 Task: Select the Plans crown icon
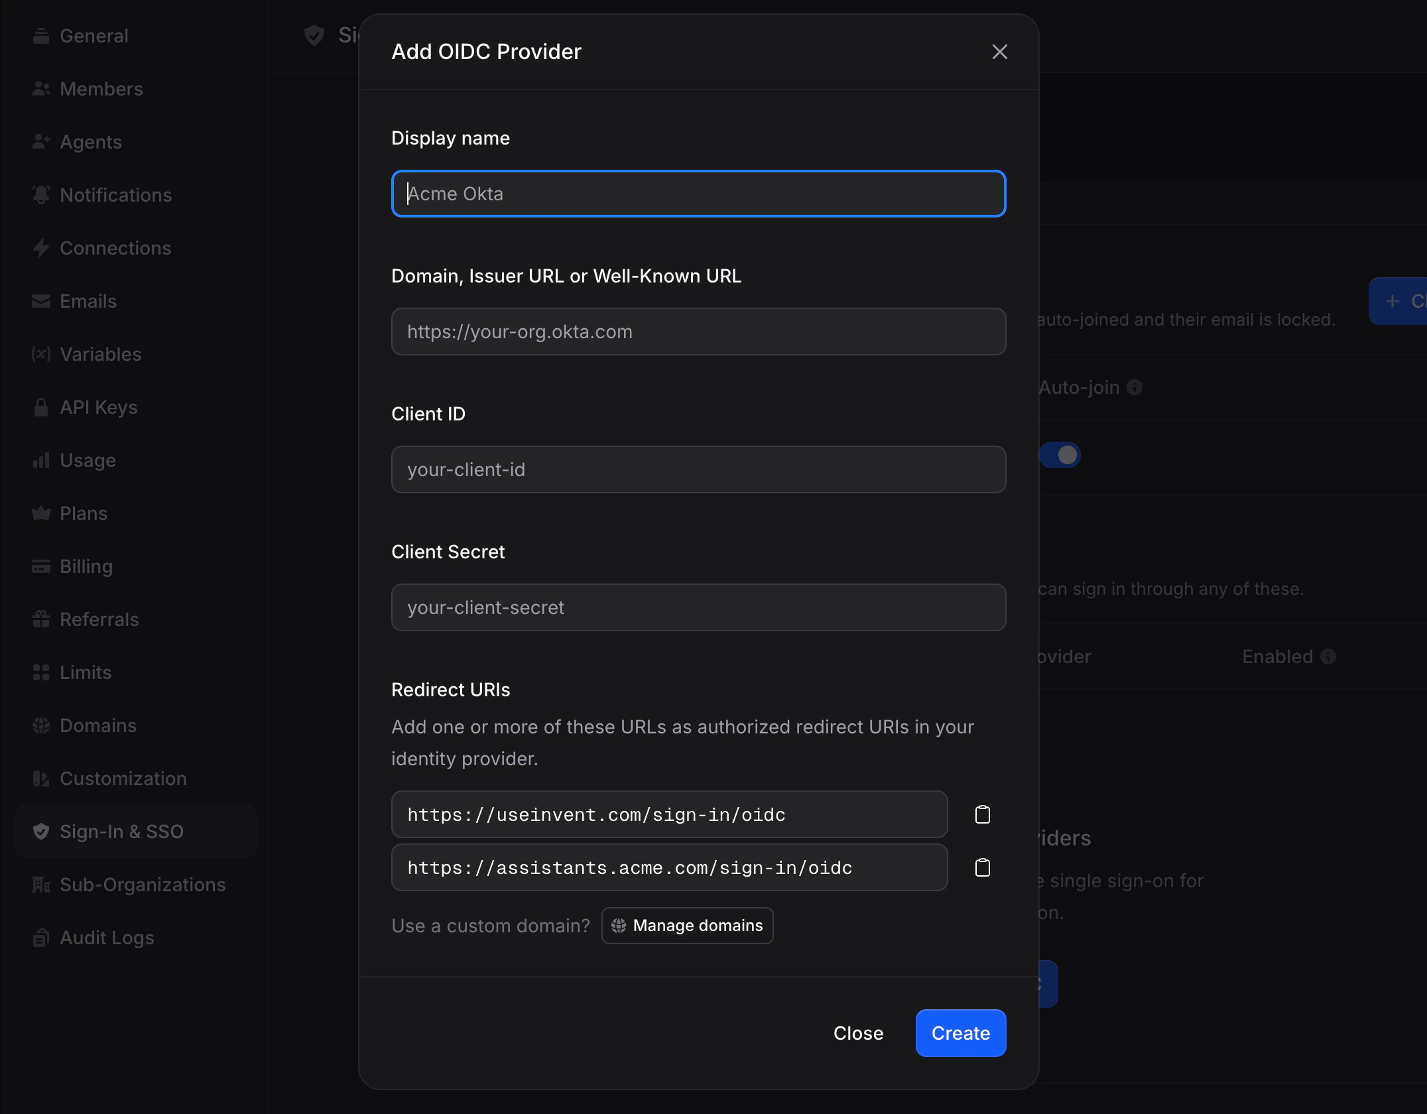point(41,513)
